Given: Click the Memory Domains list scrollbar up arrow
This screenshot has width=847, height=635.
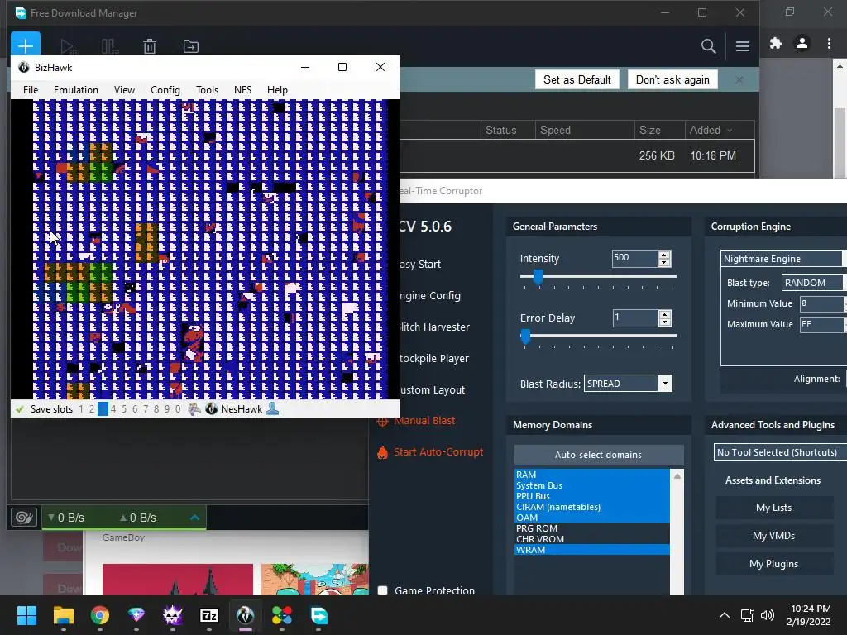Looking at the screenshot, I should pos(677,475).
